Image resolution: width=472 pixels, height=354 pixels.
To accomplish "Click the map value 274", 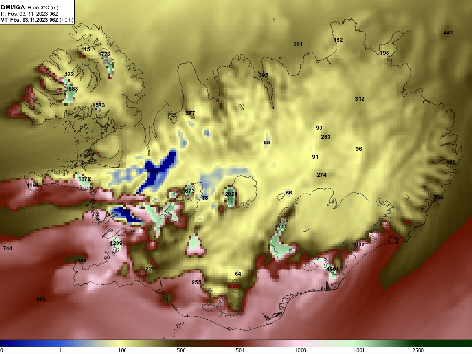I will pyautogui.click(x=321, y=174).
